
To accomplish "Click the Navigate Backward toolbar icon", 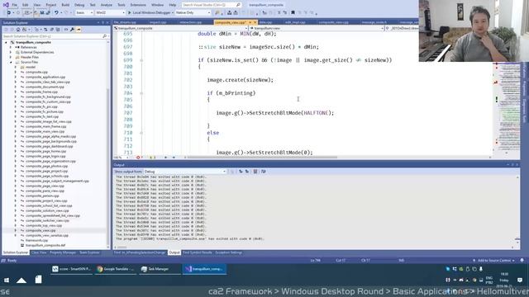I will tap(9, 12).
